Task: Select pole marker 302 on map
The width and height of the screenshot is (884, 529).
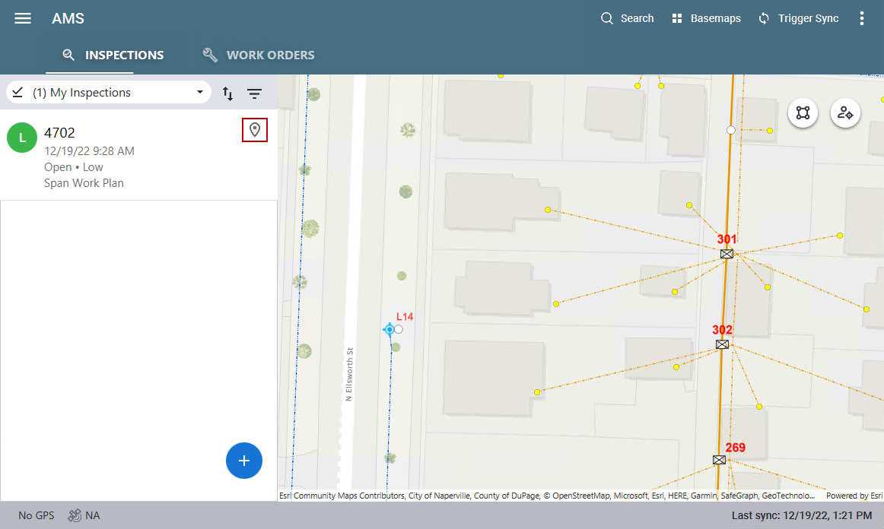Action: 722,344
